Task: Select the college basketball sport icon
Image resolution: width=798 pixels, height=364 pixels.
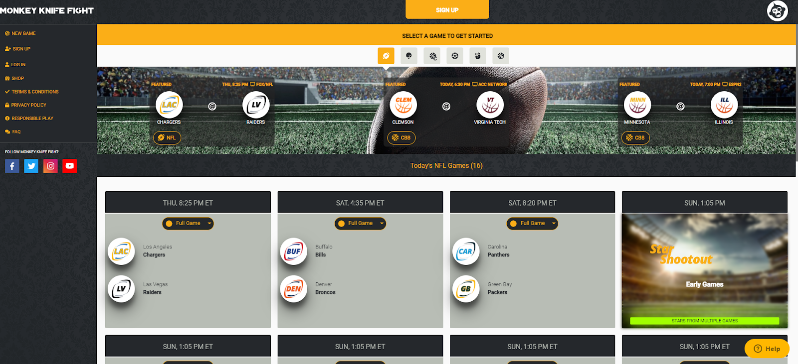Action: [432, 56]
